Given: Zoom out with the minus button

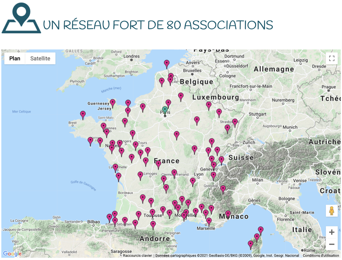Looking at the screenshot, I should (332, 244).
